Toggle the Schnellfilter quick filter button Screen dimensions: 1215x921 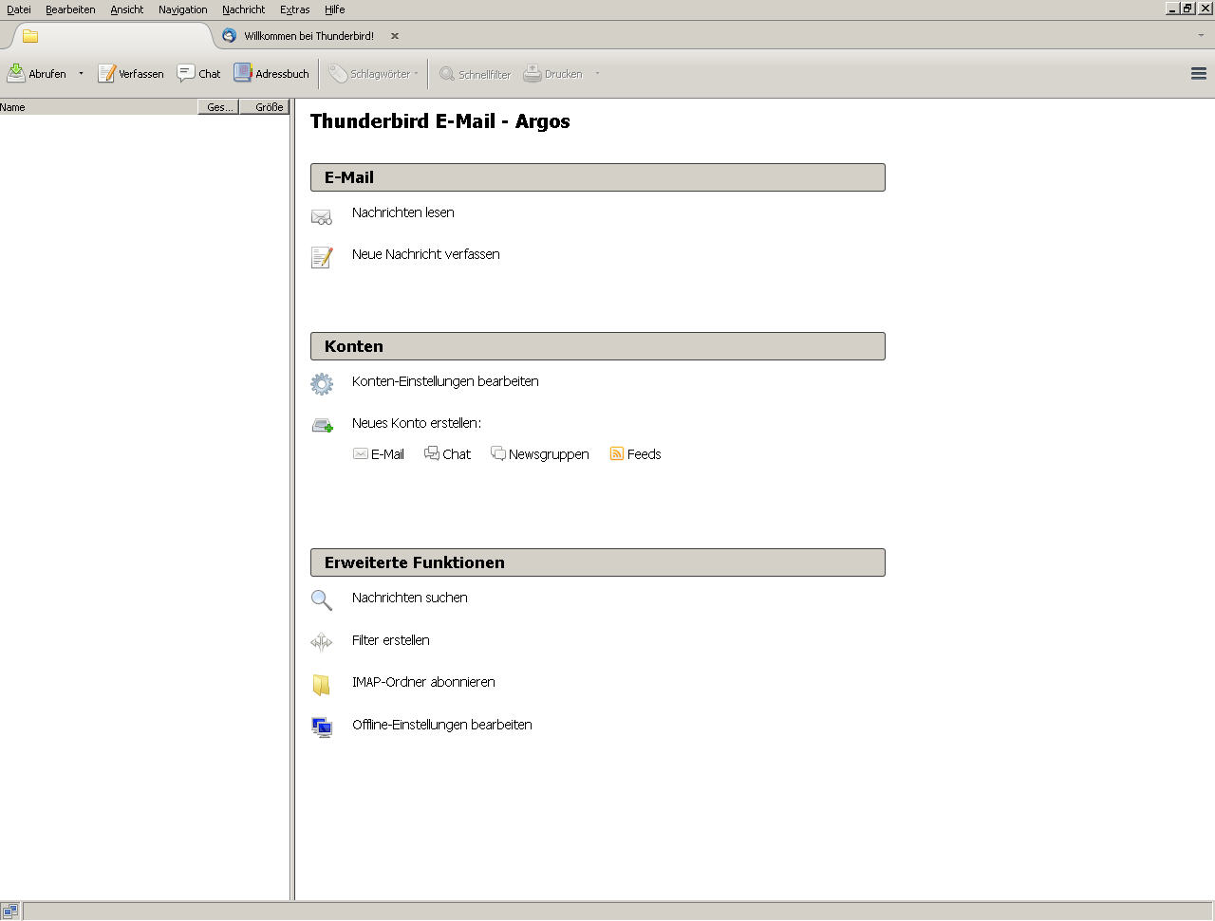coord(475,73)
